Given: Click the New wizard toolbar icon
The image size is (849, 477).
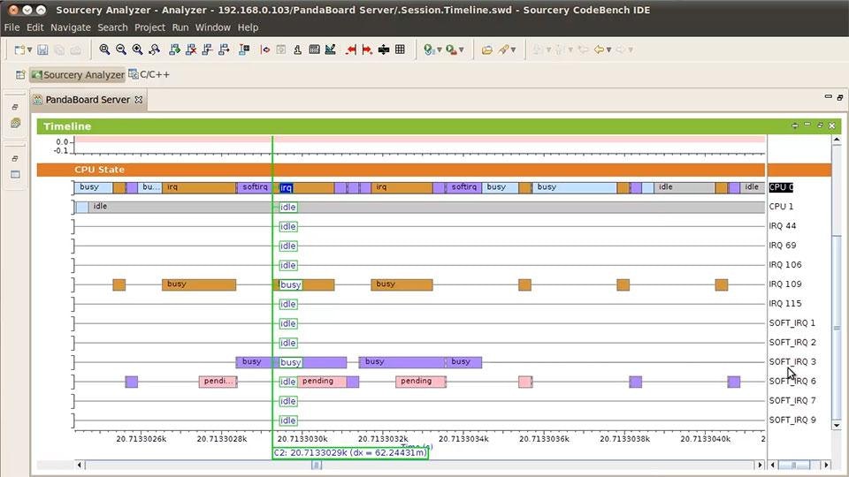Looking at the screenshot, I should [x=19, y=49].
